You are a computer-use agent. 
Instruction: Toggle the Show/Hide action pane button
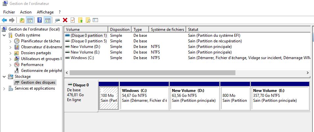47,20
